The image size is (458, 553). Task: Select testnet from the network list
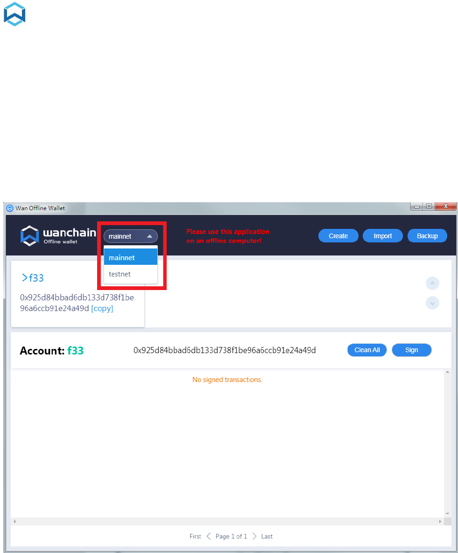(x=130, y=274)
